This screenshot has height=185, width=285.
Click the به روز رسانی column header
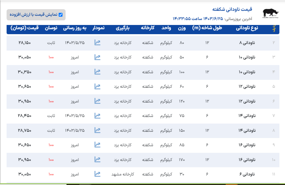coord(75,28)
